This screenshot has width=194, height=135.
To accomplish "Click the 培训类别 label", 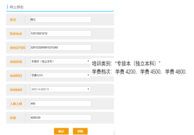I will pos(15,62).
